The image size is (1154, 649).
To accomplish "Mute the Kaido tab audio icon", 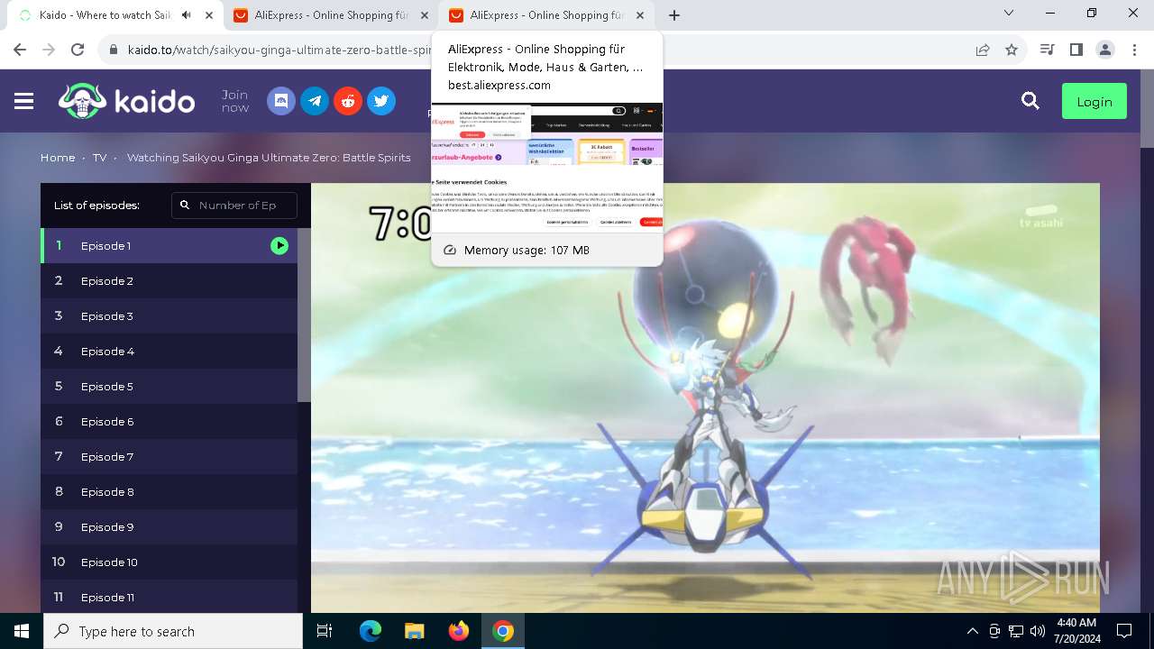I will coord(187,15).
